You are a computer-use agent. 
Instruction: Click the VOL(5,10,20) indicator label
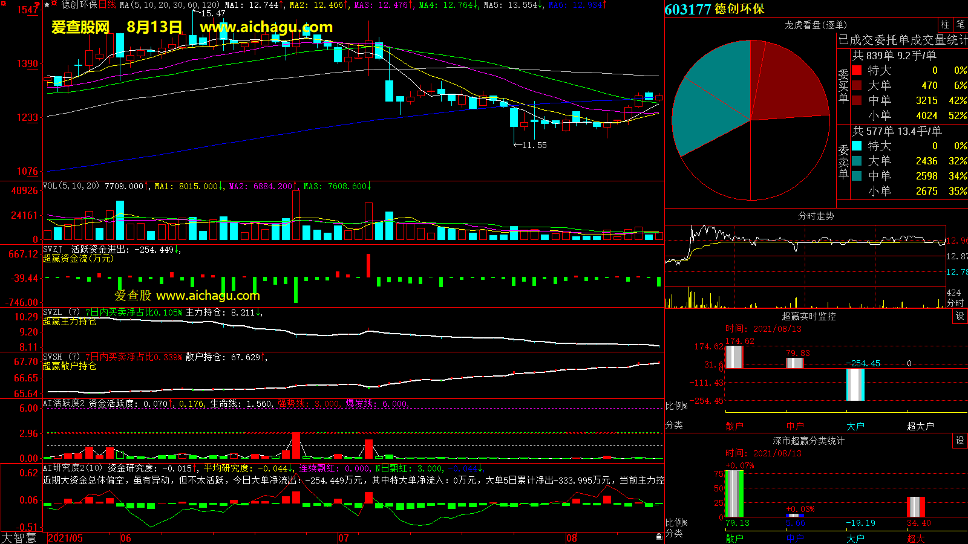point(71,186)
